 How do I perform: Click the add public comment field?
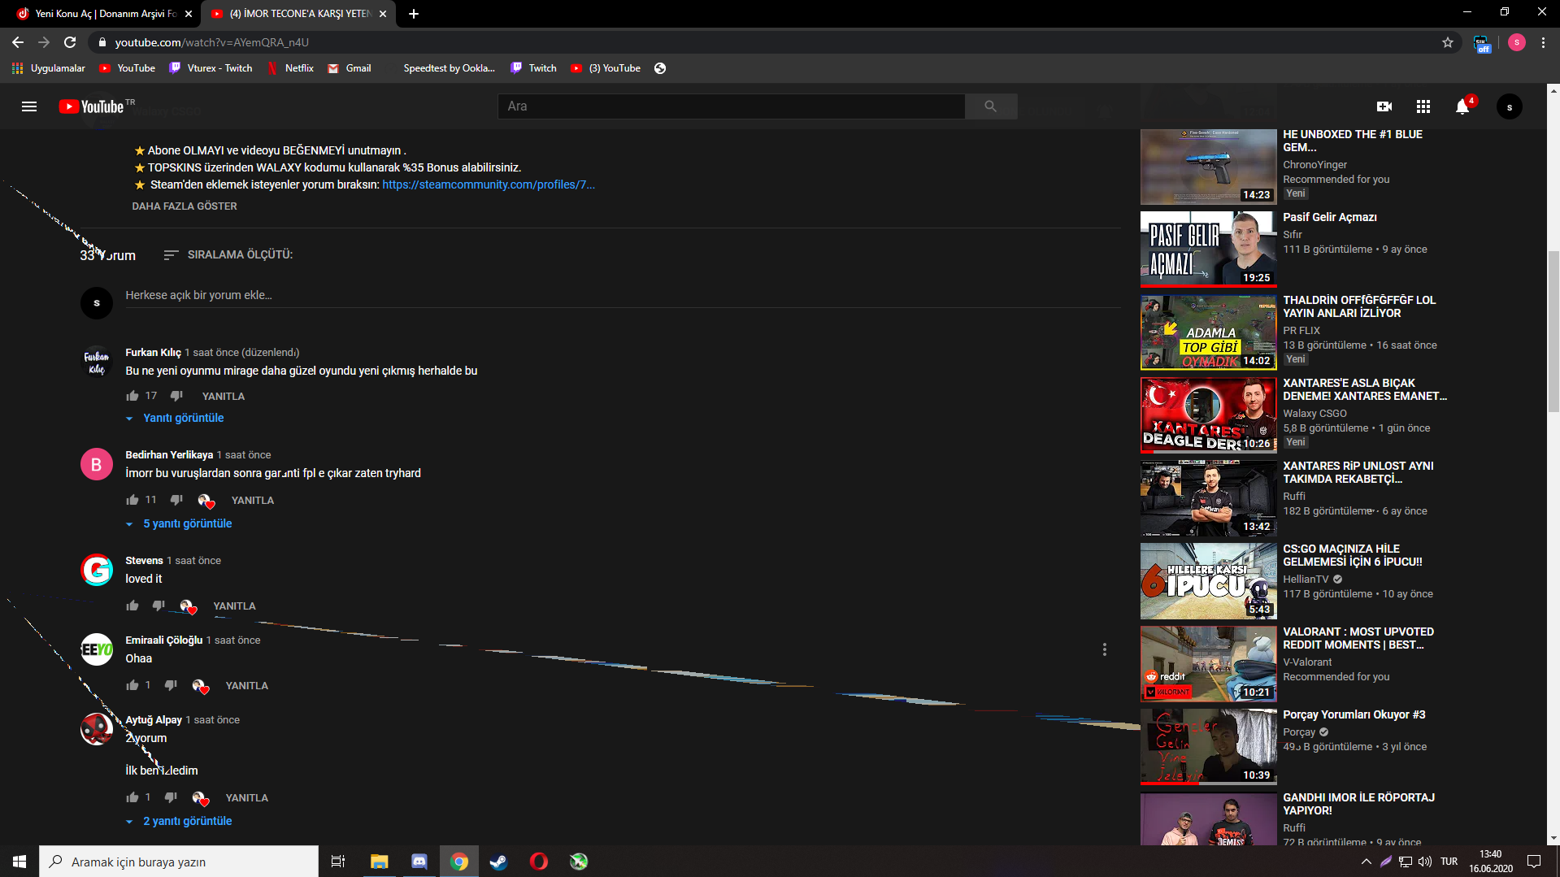622,295
